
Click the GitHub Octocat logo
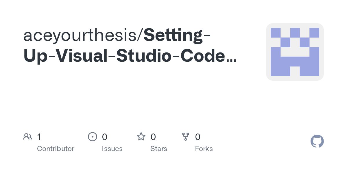317,141
